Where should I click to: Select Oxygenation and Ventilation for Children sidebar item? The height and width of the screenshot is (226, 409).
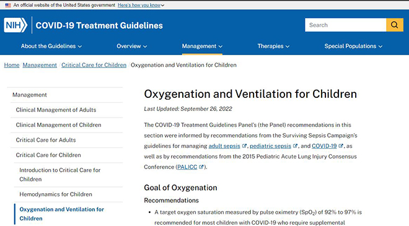click(x=61, y=214)
